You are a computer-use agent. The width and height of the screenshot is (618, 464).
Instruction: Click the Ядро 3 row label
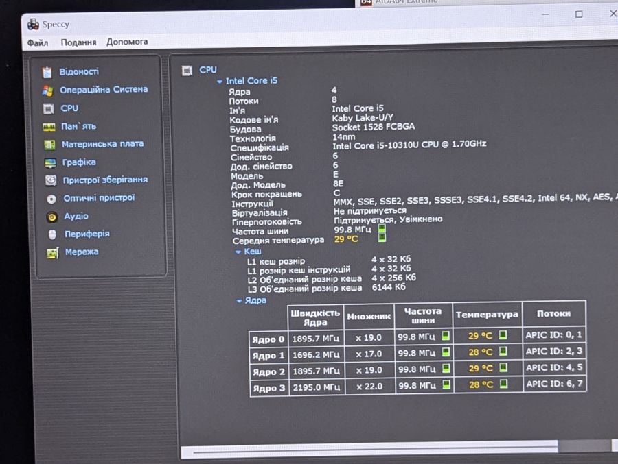pyautogui.click(x=268, y=388)
